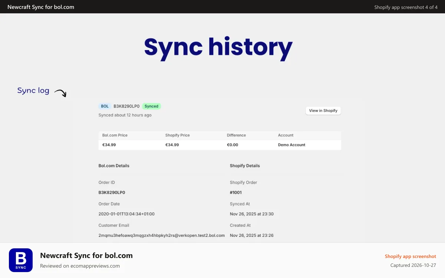This screenshot has height=278, width=445.
Task: Click the Newcraft Sync B app icon
Action: [x=21, y=260]
